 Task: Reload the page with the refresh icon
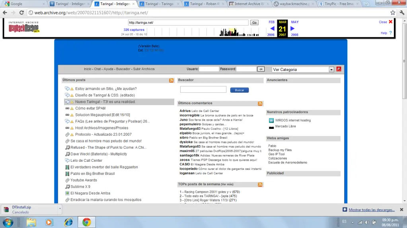click(21, 12)
